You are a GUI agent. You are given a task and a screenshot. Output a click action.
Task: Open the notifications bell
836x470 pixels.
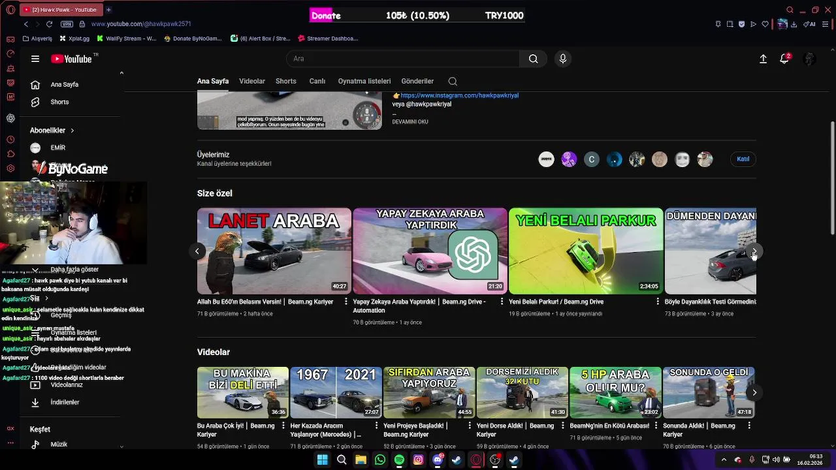pos(785,59)
